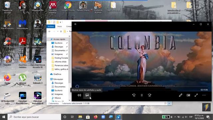Switch to mini view mode
The image size is (213, 120).
[x=188, y=95]
